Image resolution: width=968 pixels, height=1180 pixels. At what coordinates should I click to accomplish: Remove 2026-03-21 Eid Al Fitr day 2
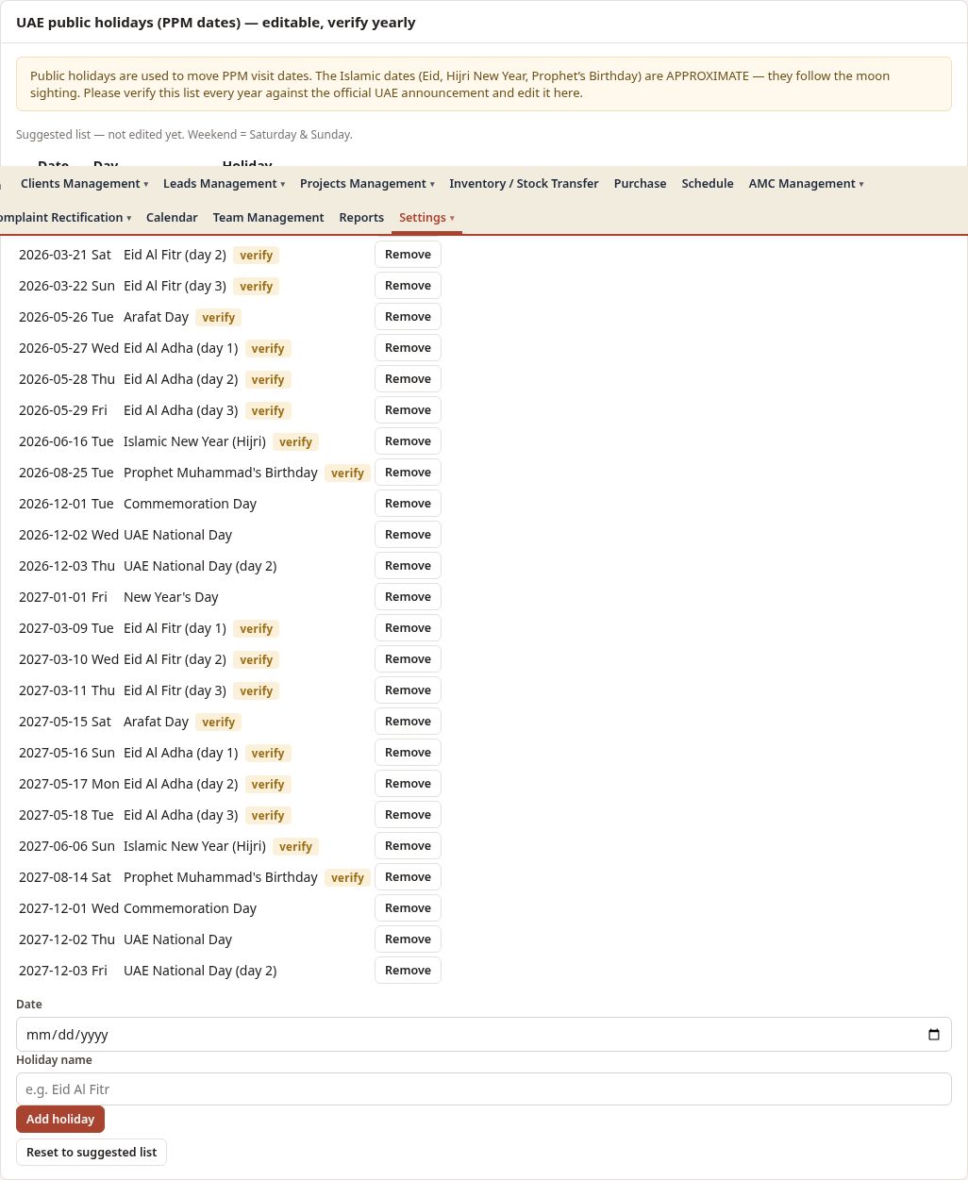click(408, 255)
